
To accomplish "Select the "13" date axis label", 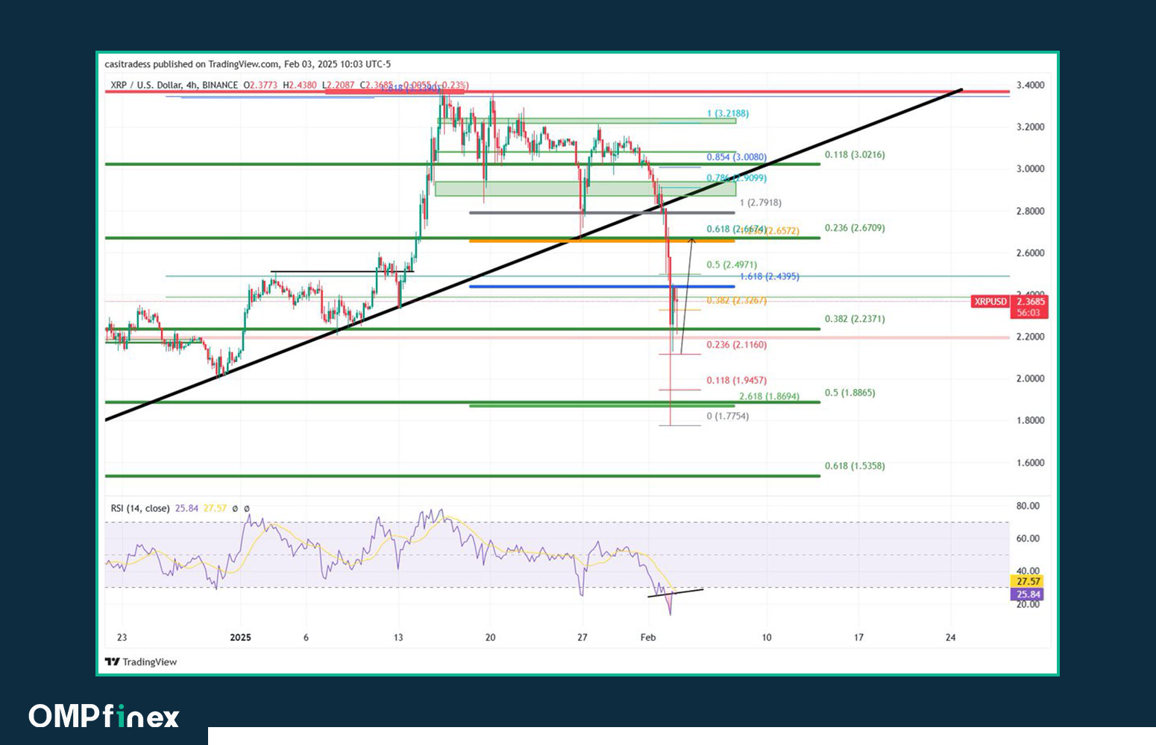I will coord(398,638).
